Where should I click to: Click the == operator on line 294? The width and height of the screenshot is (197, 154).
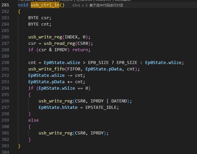(80, 88)
